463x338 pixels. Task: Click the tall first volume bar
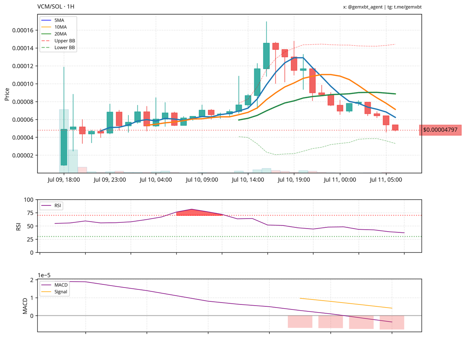pyautogui.click(x=64, y=141)
